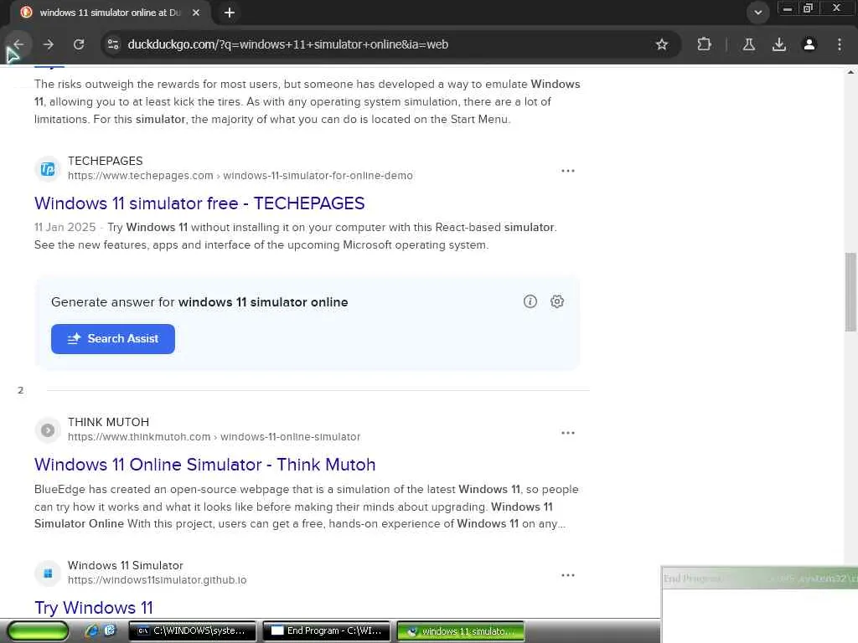858x643 pixels.
Task: Click the second quick launch icon on taskbar
Action: (x=110, y=630)
